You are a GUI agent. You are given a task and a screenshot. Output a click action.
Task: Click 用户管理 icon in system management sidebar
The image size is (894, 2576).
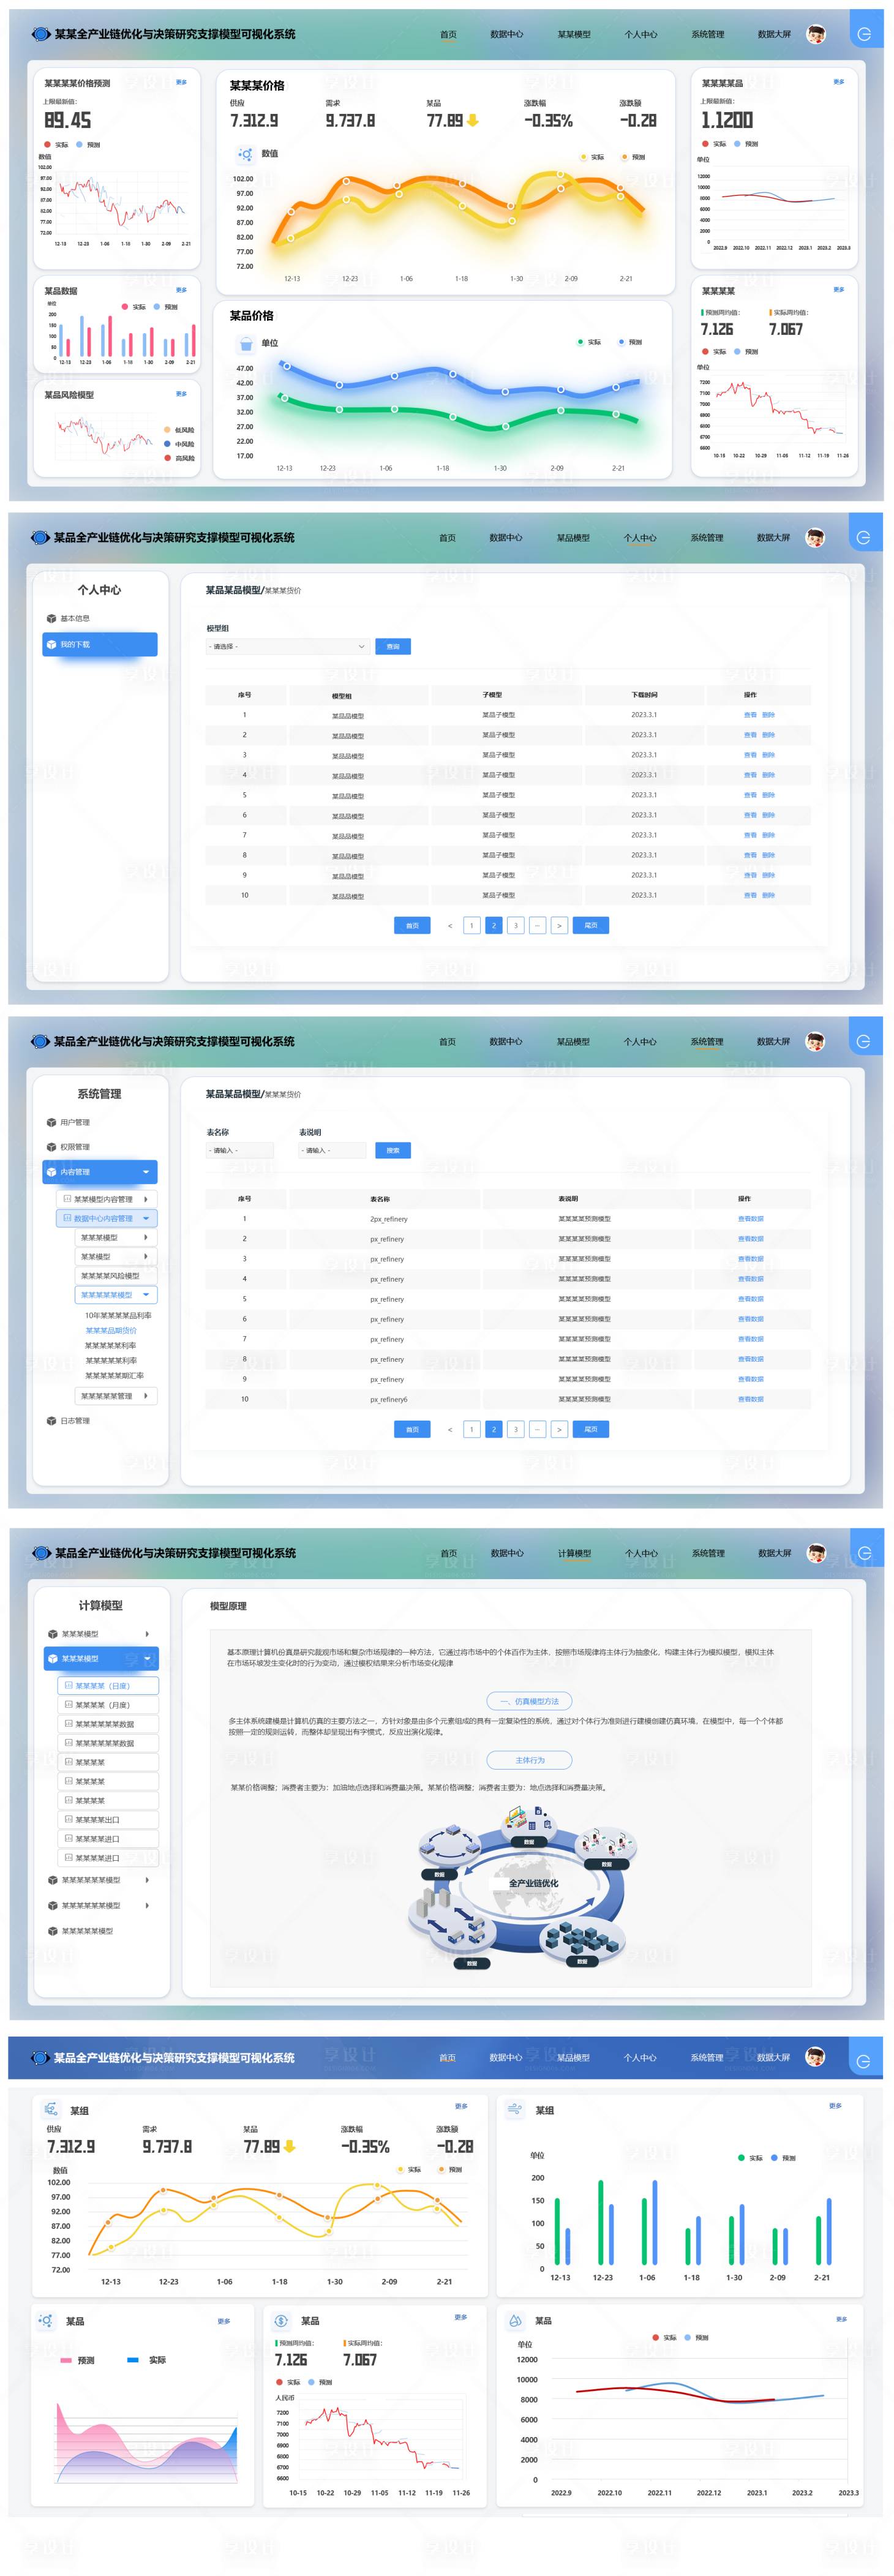51,1122
